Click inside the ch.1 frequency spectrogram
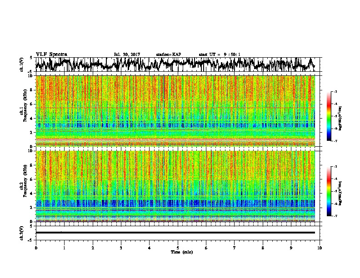 pyautogui.click(x=175, y=111)
